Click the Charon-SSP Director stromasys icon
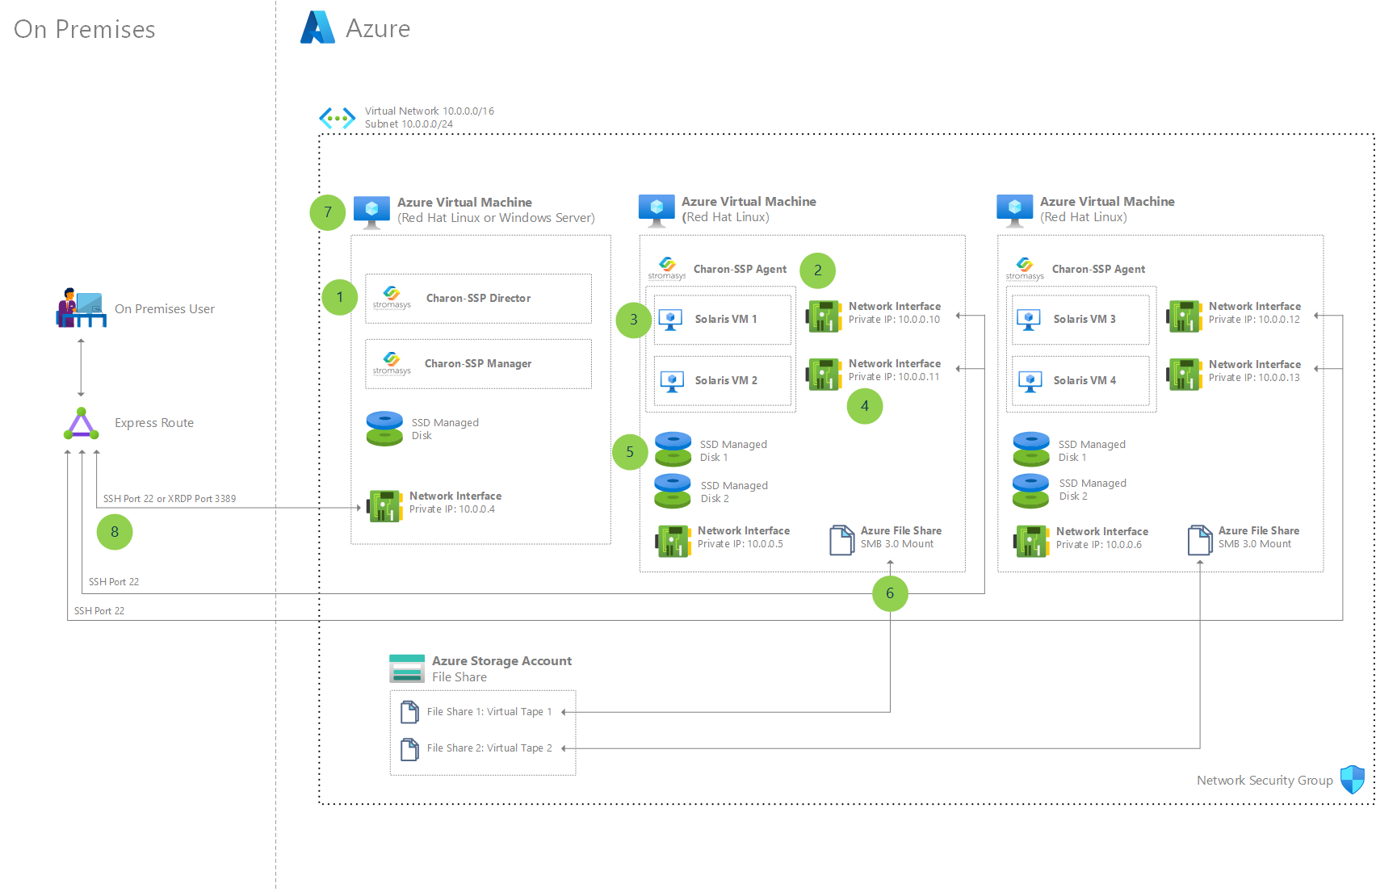The image size is (1376, 892). coord(392,297)
